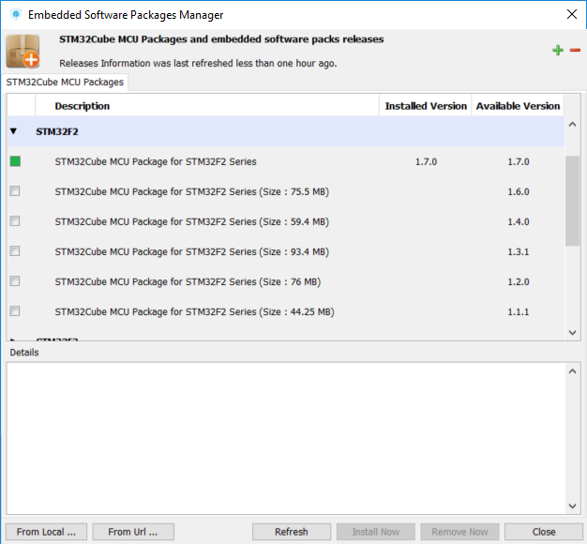Select the installed STM32F2 Series package row
587x544 pixels.
coord(286,161)
